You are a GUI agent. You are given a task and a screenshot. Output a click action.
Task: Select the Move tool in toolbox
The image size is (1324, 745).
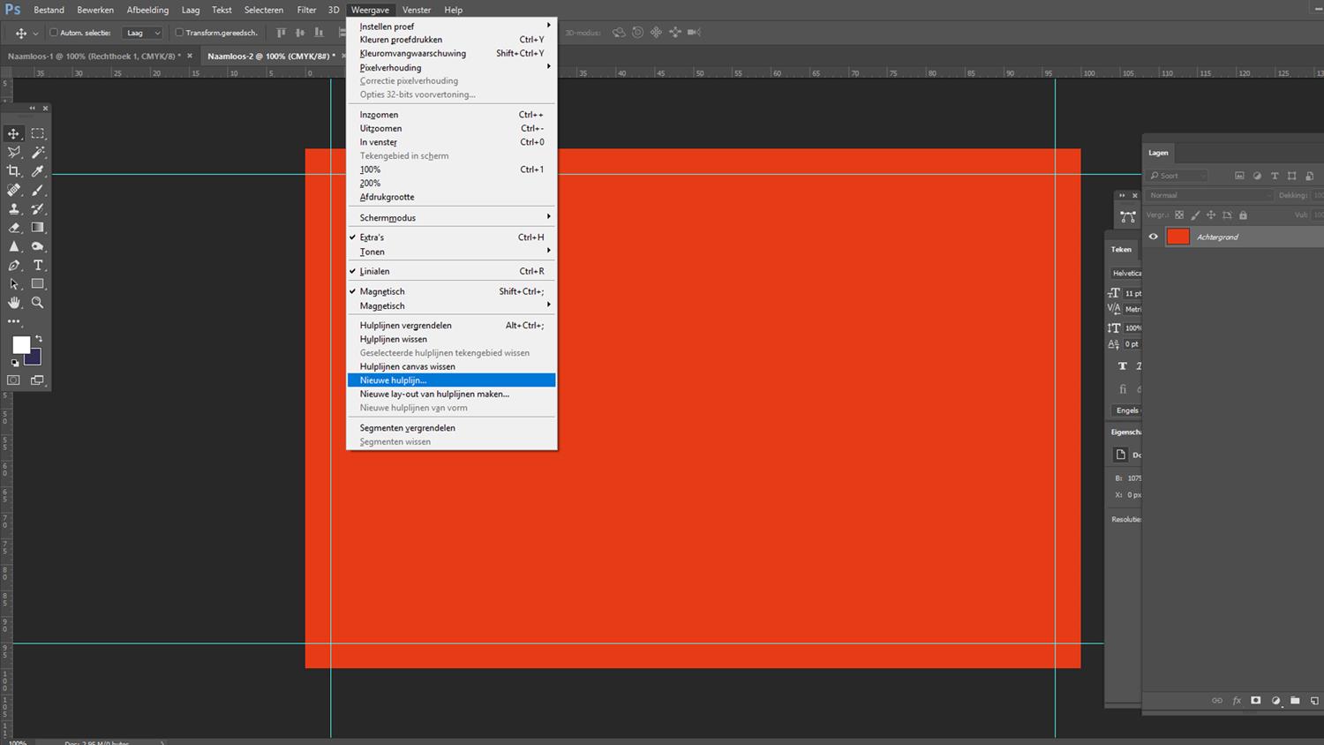coord(13,133)
